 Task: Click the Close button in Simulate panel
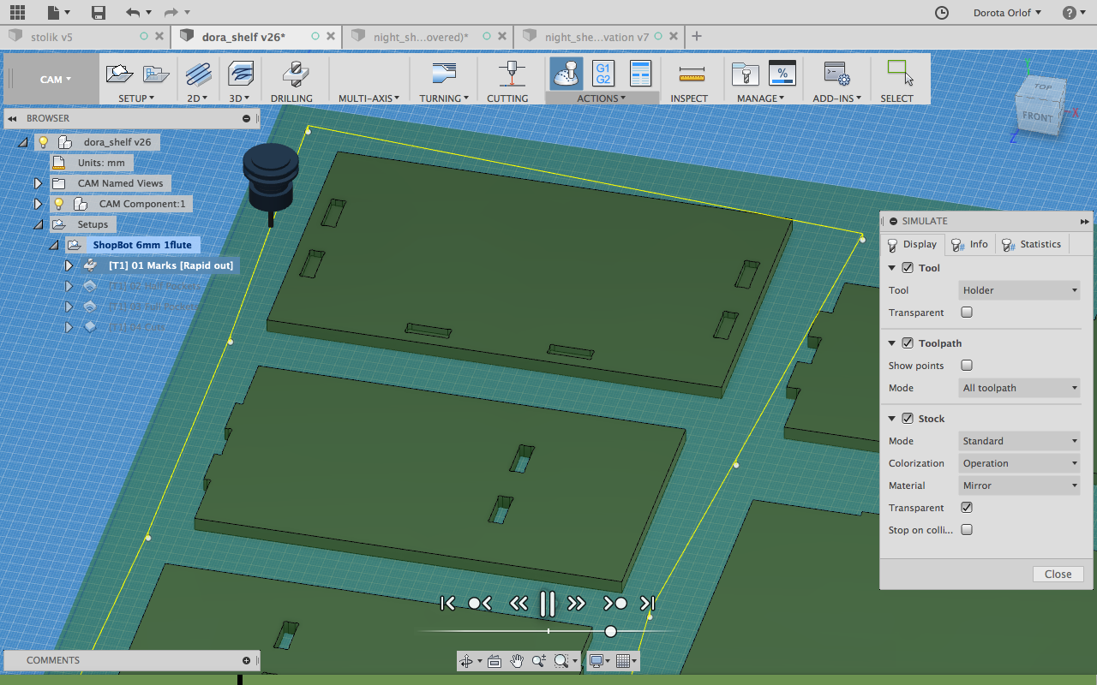click(1058, 575)
